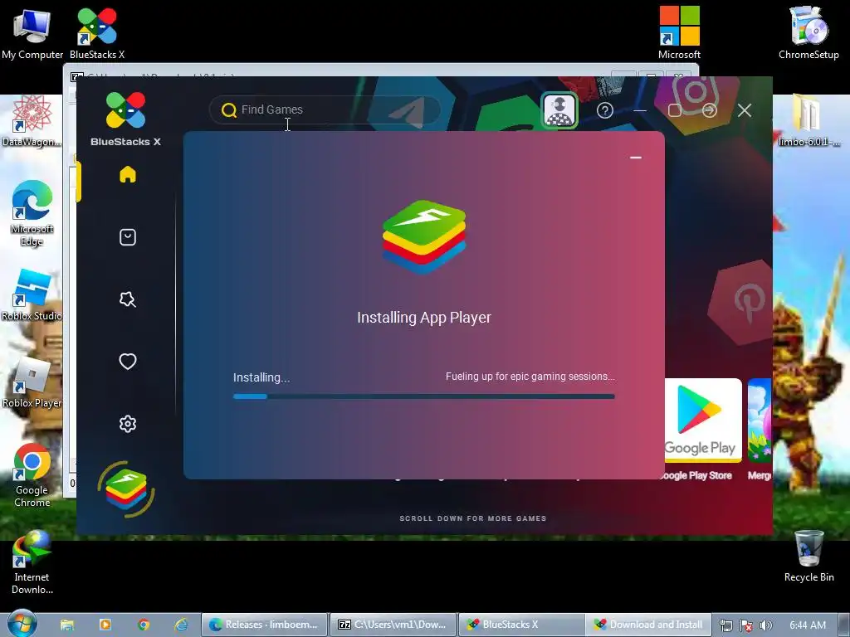Click the volume speaker tray icon
Image resolution: width=850 pixels, height=637 pixels.
click(765, 625)
